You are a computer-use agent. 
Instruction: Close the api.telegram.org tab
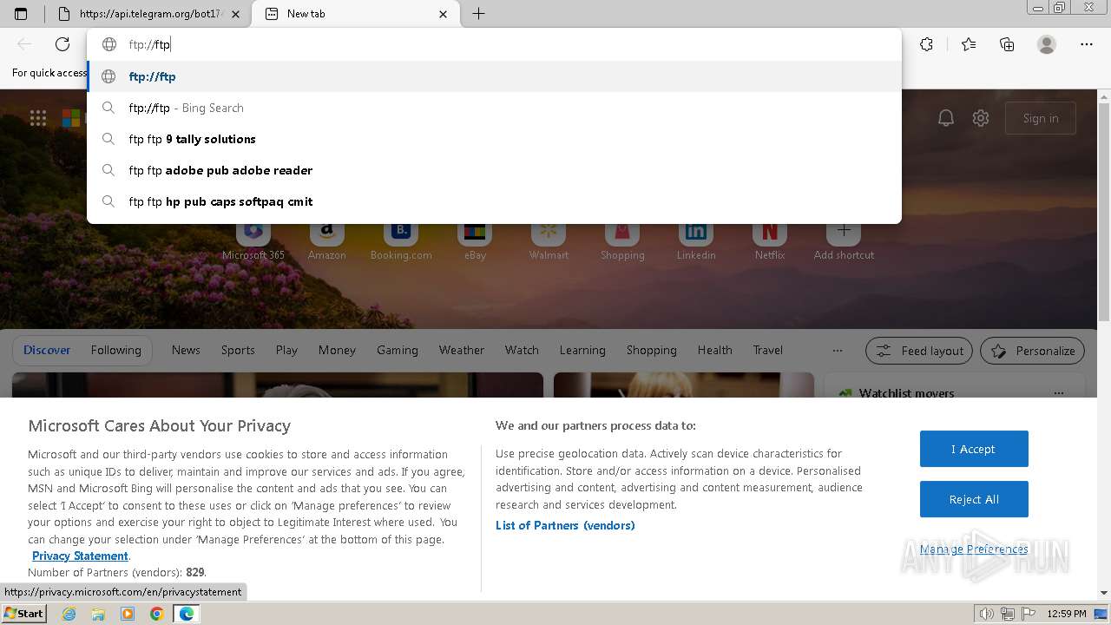coord(235,14)
